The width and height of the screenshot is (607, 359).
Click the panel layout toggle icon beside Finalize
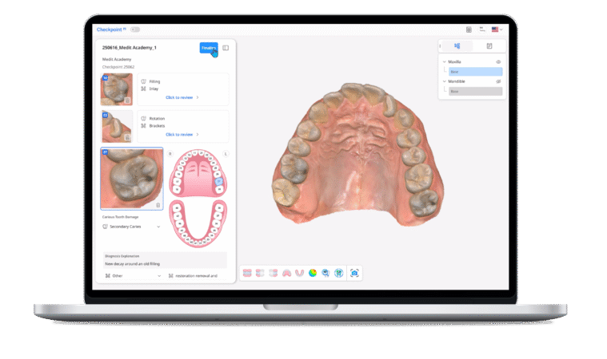point(226,48)
